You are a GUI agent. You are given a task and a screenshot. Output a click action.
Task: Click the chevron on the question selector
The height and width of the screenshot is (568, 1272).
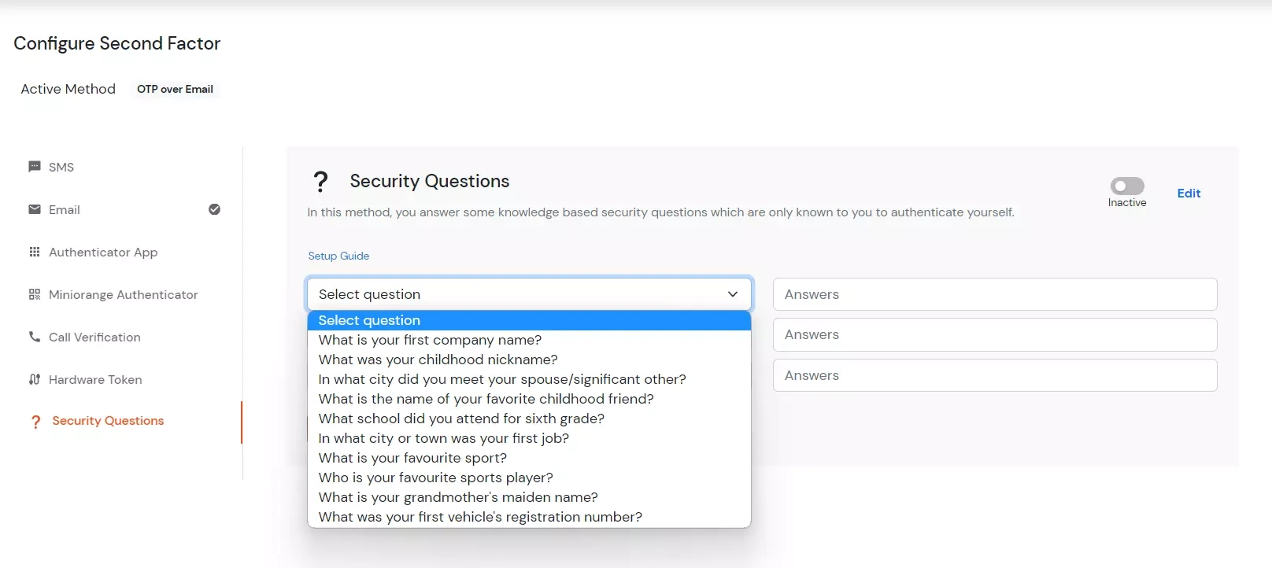click(x=732, y=293)
